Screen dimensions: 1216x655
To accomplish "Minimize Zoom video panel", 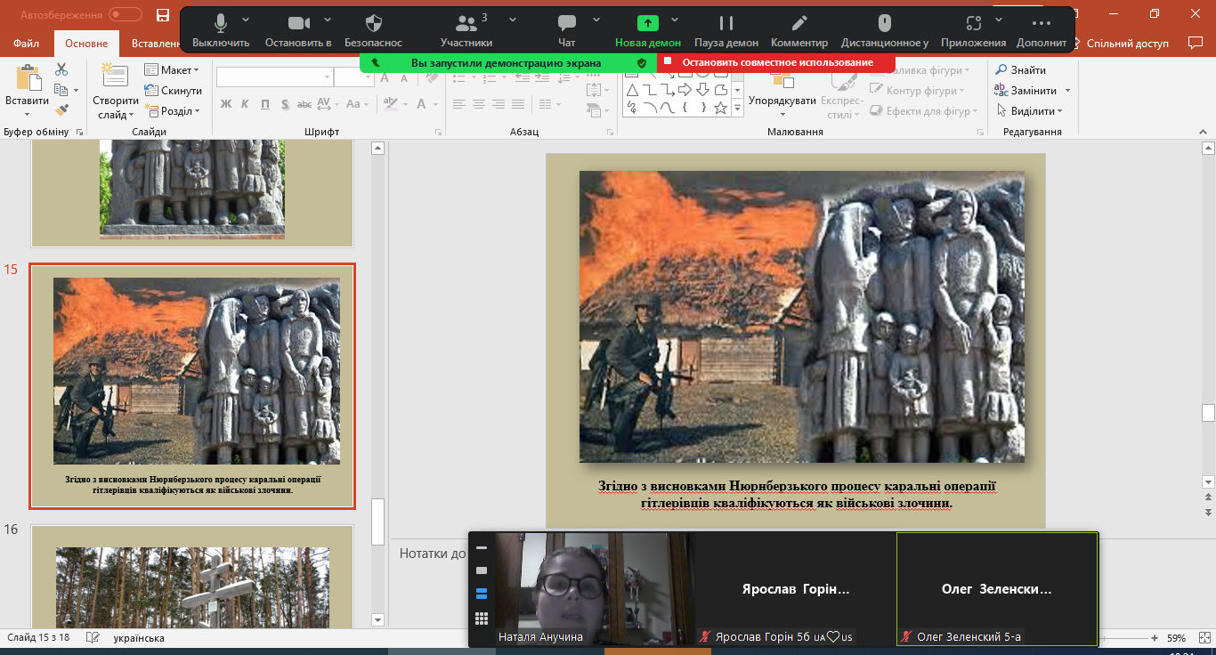I will tap(482, 548).
